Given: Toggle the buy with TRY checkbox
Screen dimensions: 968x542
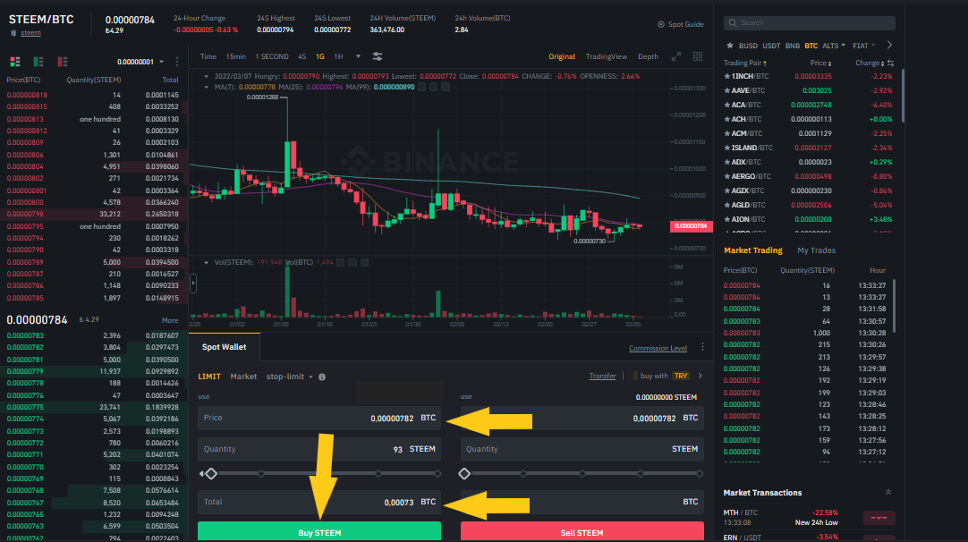Looking at the screenshot, I should tap(635, 376).
